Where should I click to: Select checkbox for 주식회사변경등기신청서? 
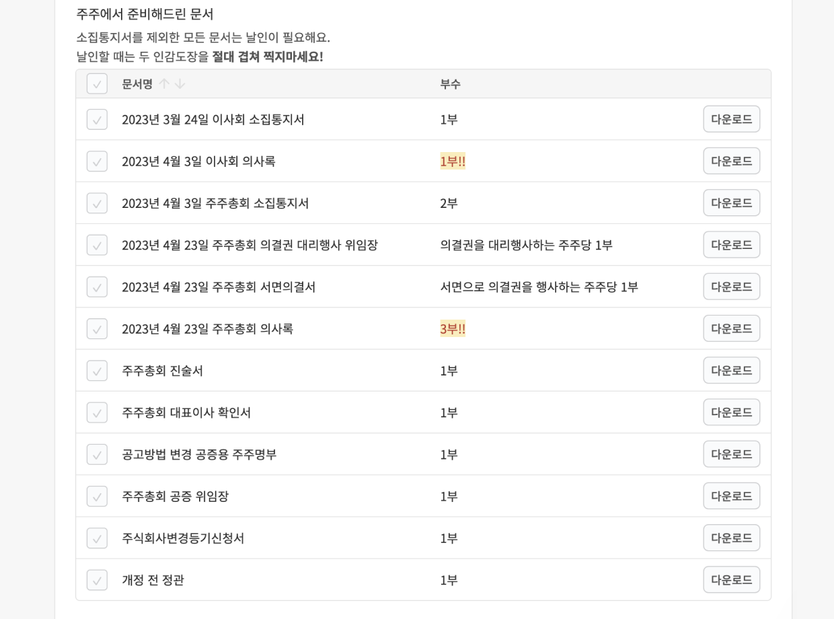pyautogui.click(x=97, y=538)
